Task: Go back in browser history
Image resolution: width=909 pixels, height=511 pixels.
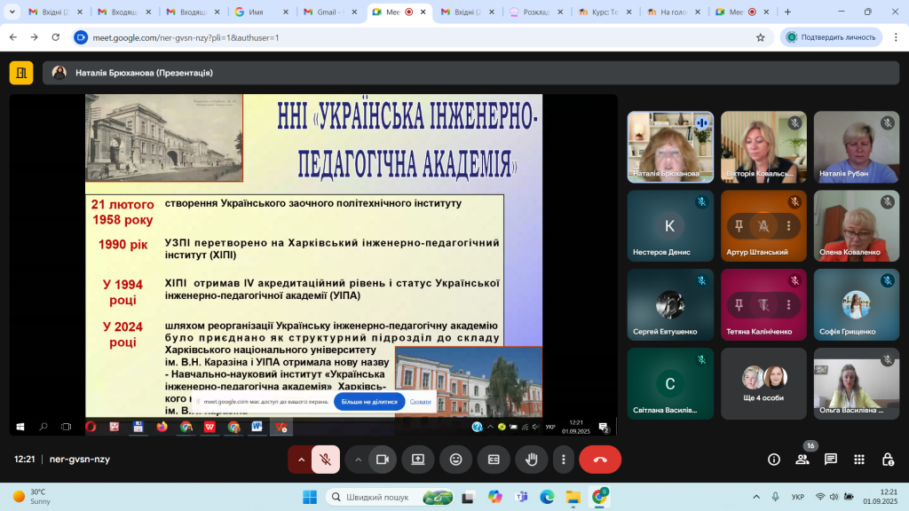Action: (12, 37)
